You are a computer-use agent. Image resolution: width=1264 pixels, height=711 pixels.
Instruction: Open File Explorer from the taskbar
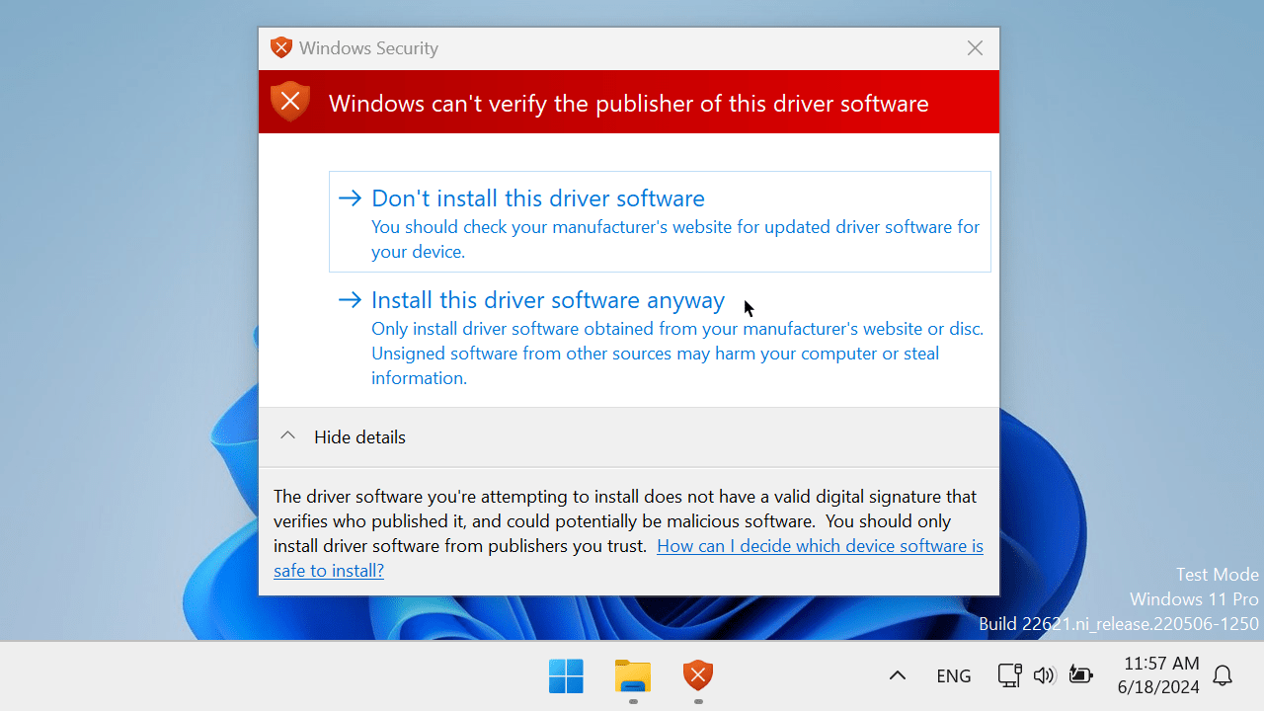click(632, 676)
